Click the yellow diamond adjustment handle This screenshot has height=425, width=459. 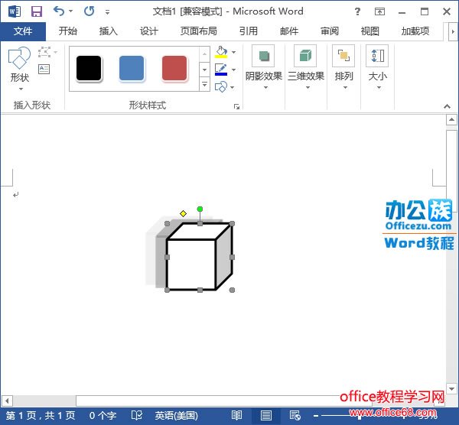pyautogui.click(x=184, y=213)
